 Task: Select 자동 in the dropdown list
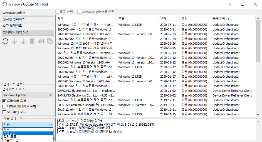click(28, 129)
